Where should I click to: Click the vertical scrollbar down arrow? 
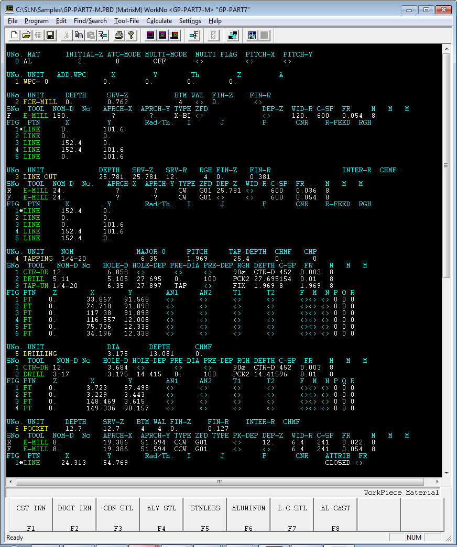[446, 473]
